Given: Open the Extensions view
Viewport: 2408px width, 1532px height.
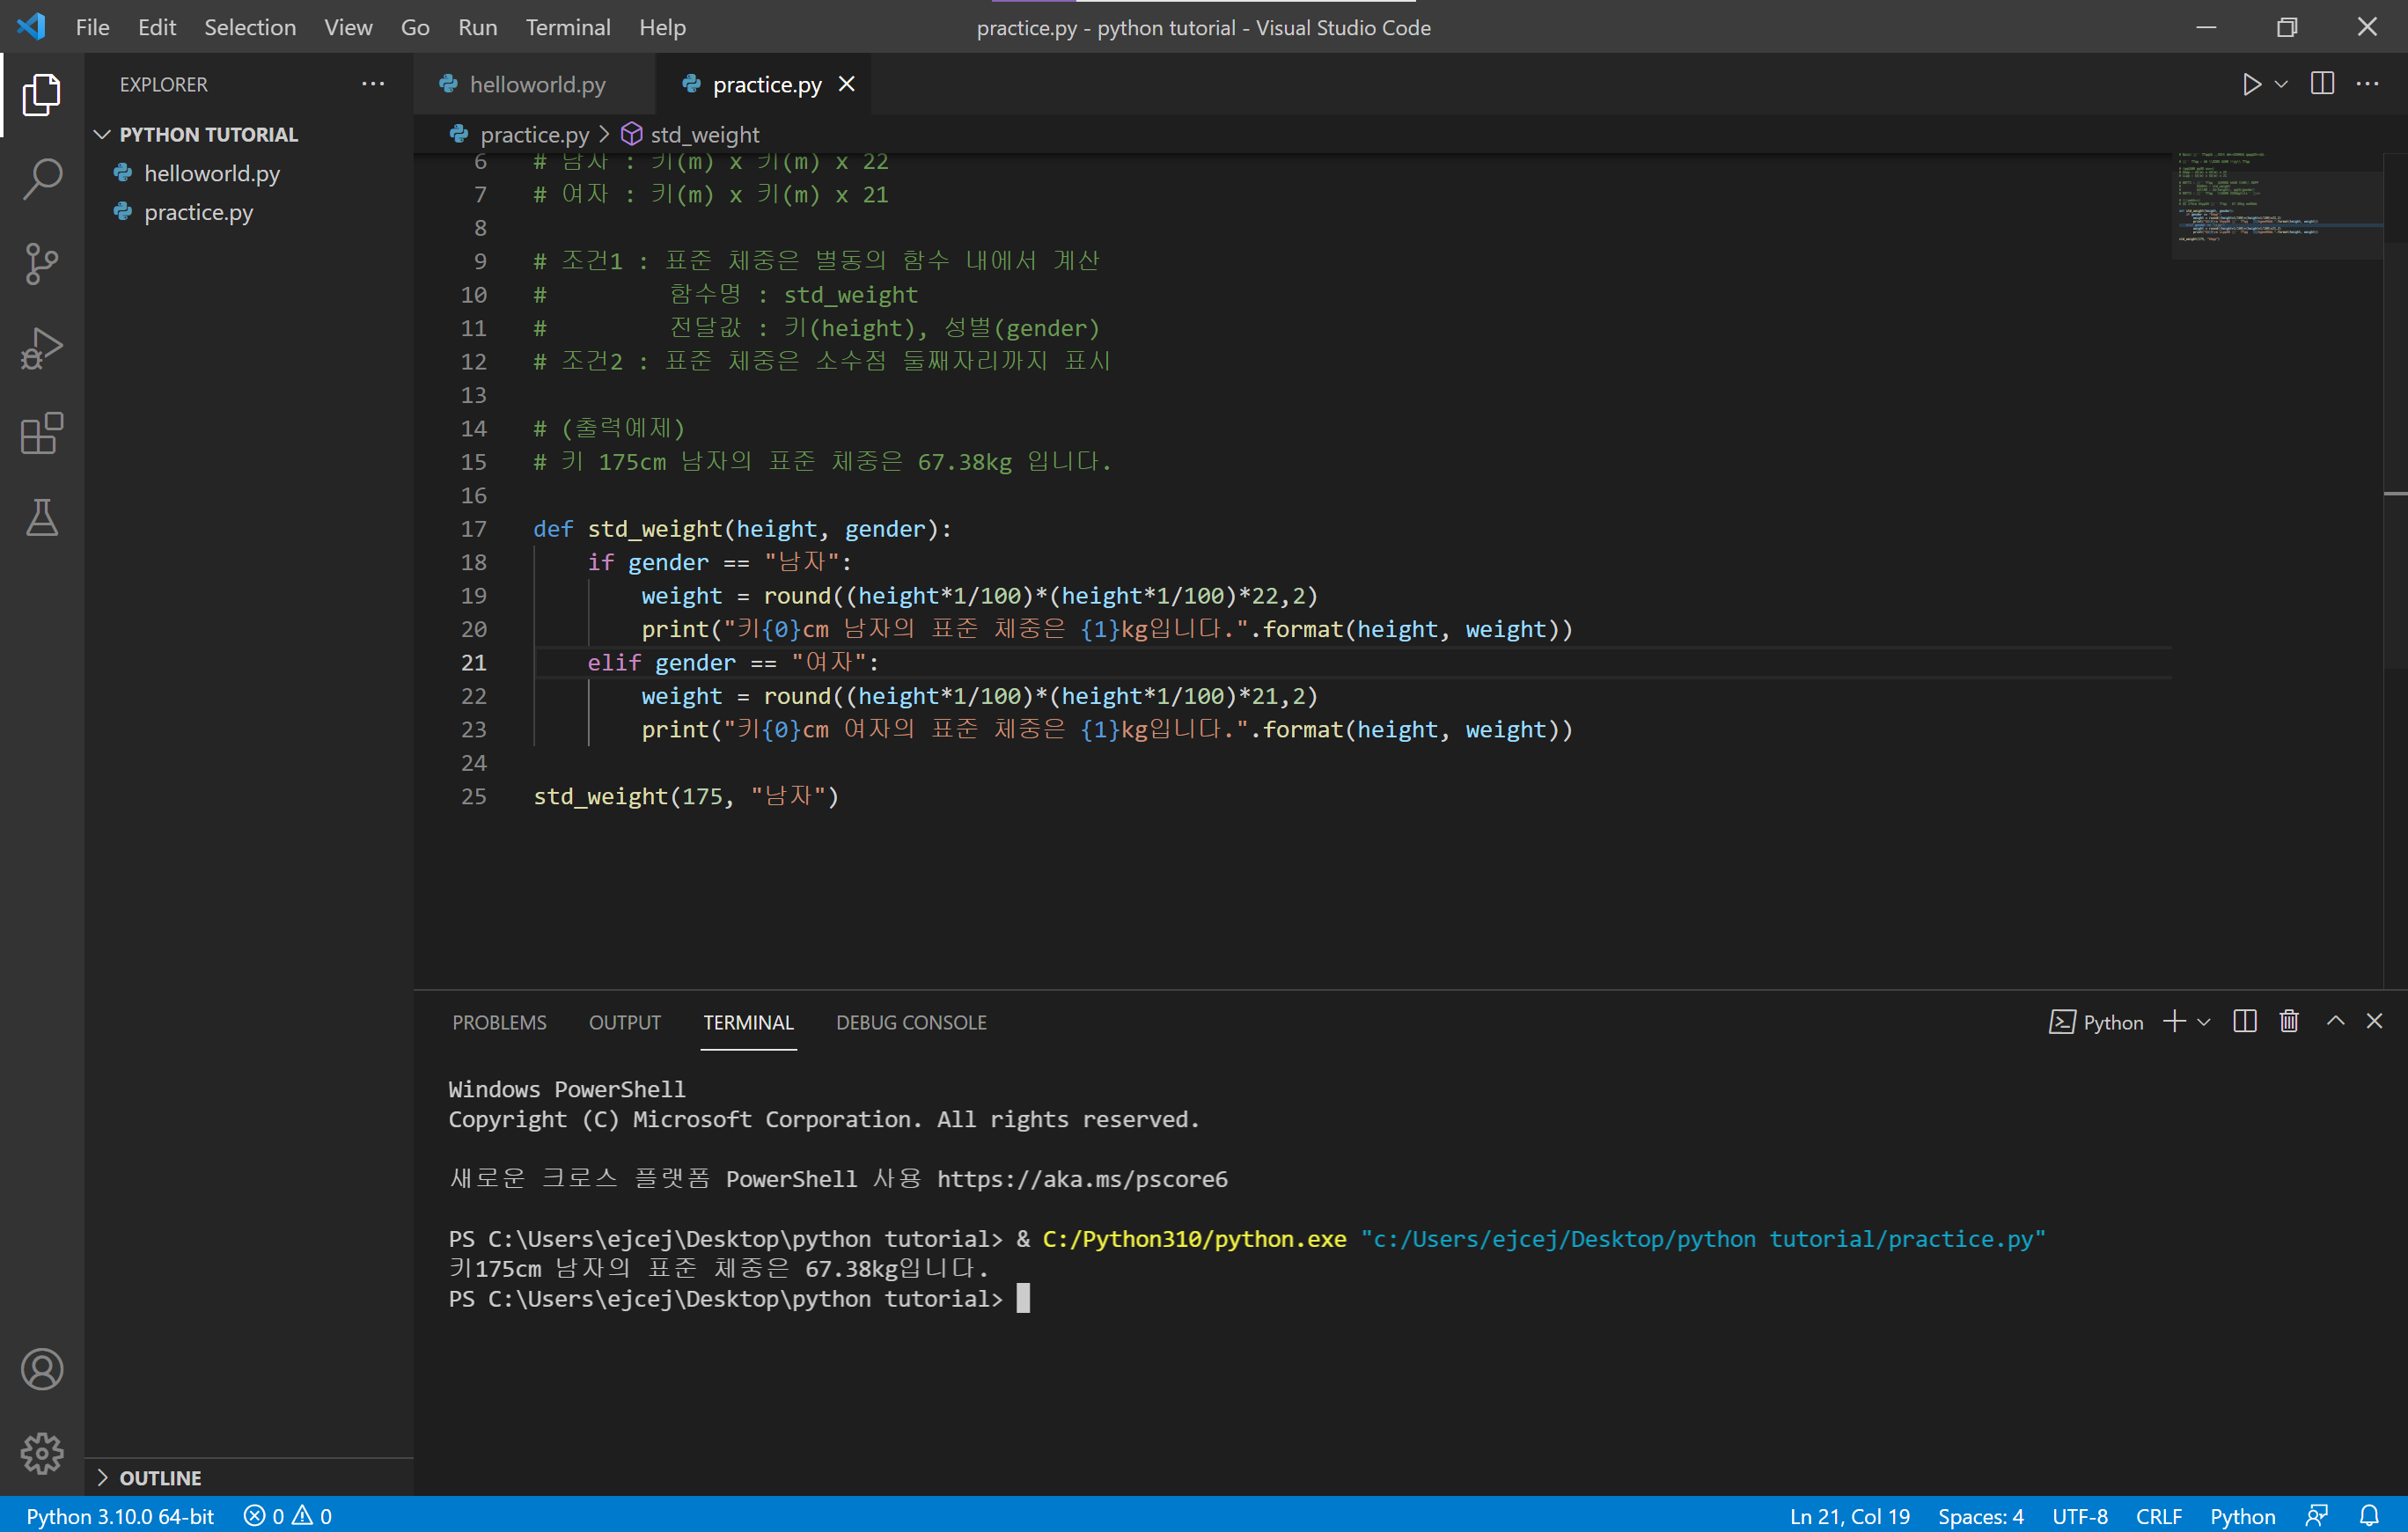Looking at the screenshot, I should [x=42, y=434].
